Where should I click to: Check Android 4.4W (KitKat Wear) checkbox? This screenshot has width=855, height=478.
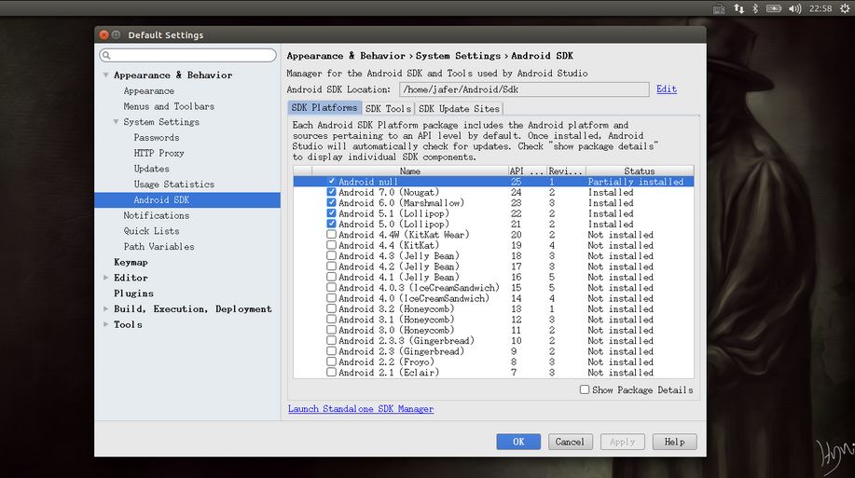tap(331, 235)
